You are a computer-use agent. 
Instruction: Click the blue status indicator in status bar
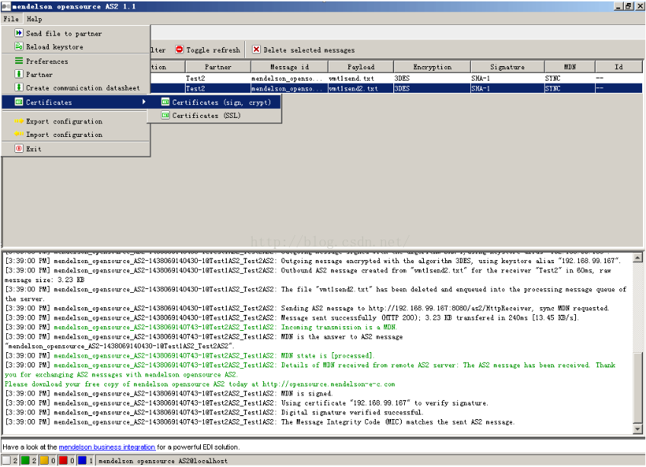(82, 460)
